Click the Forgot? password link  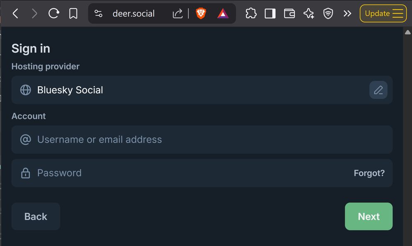click(x=369, y=173)
